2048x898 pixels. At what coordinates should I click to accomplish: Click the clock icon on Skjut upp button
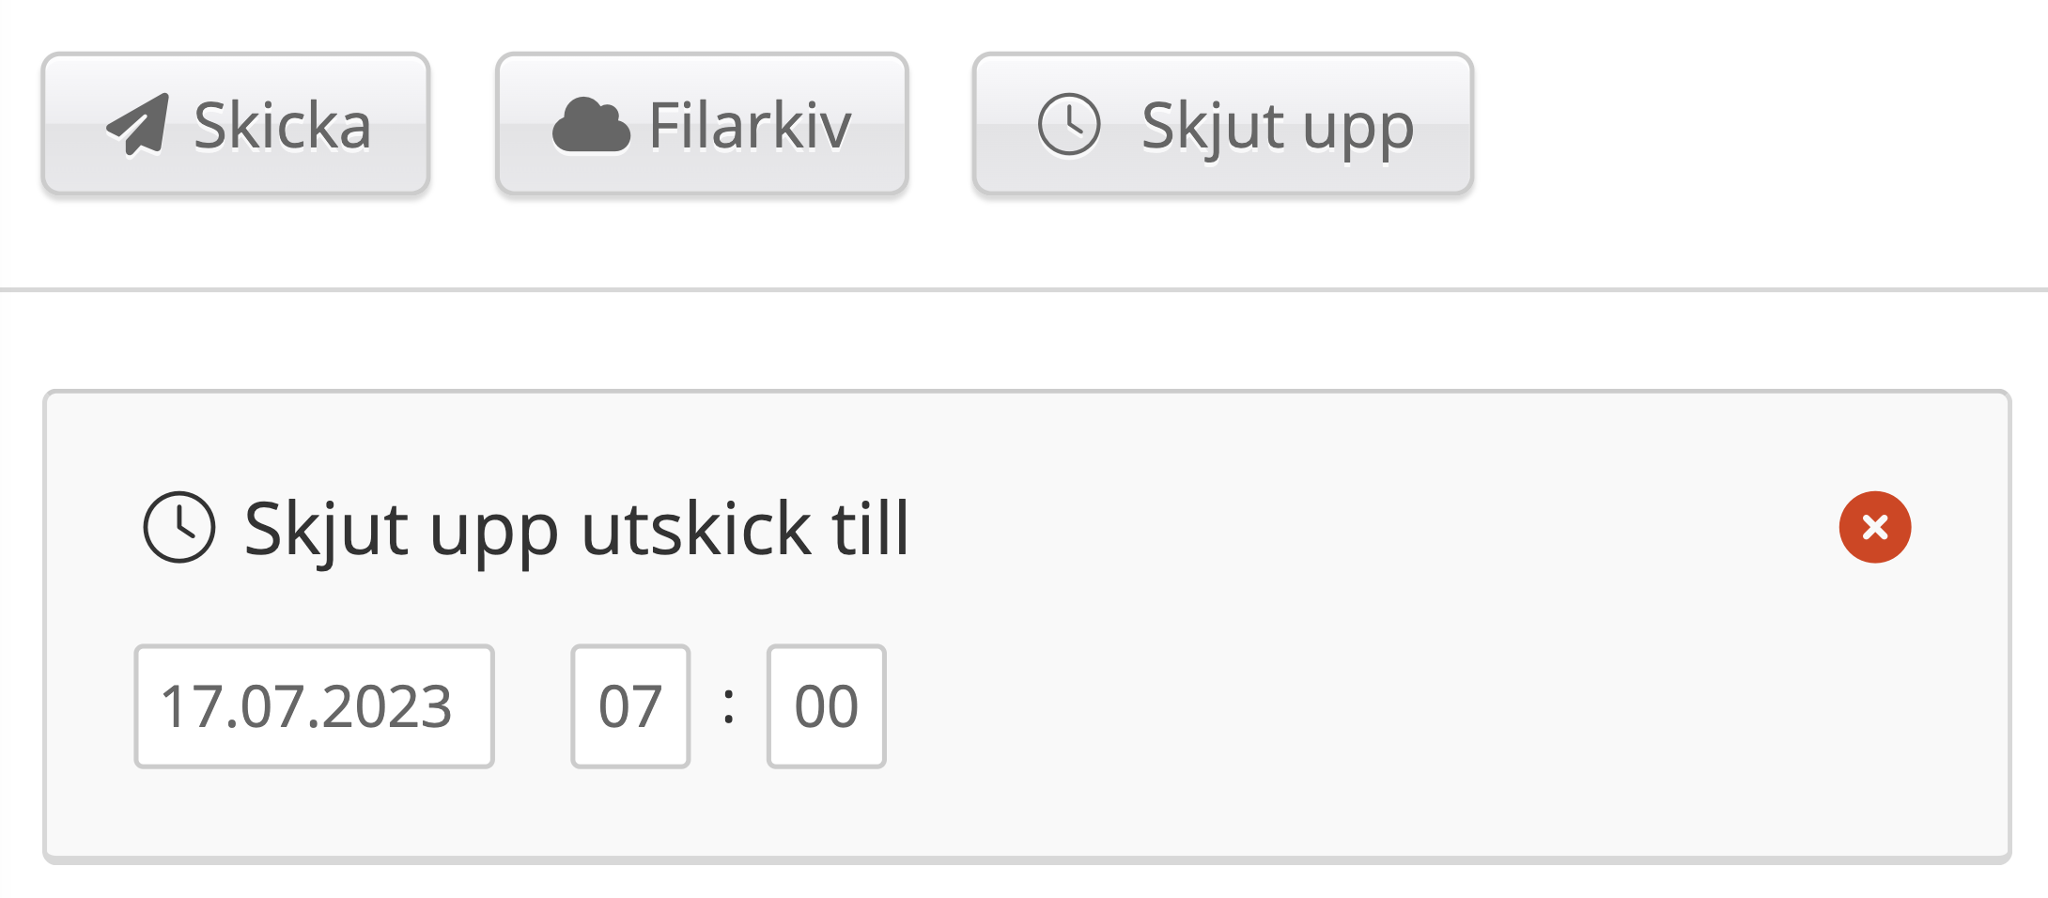click(1069, 125)
